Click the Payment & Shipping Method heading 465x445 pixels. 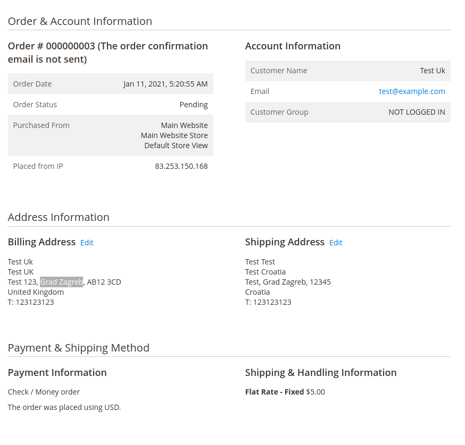78,347
